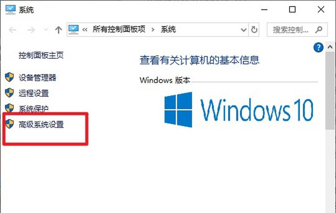Click the forward navigation arrow
This screenshot has height=213, width=336.
(31, 30)
